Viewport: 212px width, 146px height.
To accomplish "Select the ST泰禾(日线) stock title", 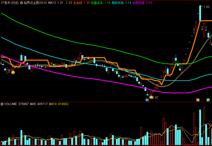I will pyautogui.click(x=10, y=3).
